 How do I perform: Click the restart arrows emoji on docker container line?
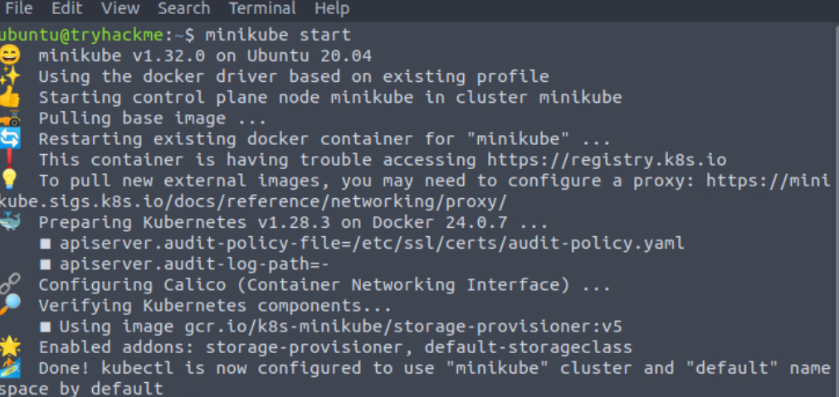(x=8, y=138)
